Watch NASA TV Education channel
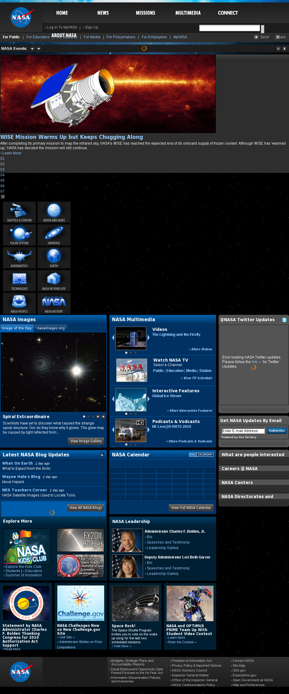This screenshot has height=694, width=289. click(x=175, y=371)
